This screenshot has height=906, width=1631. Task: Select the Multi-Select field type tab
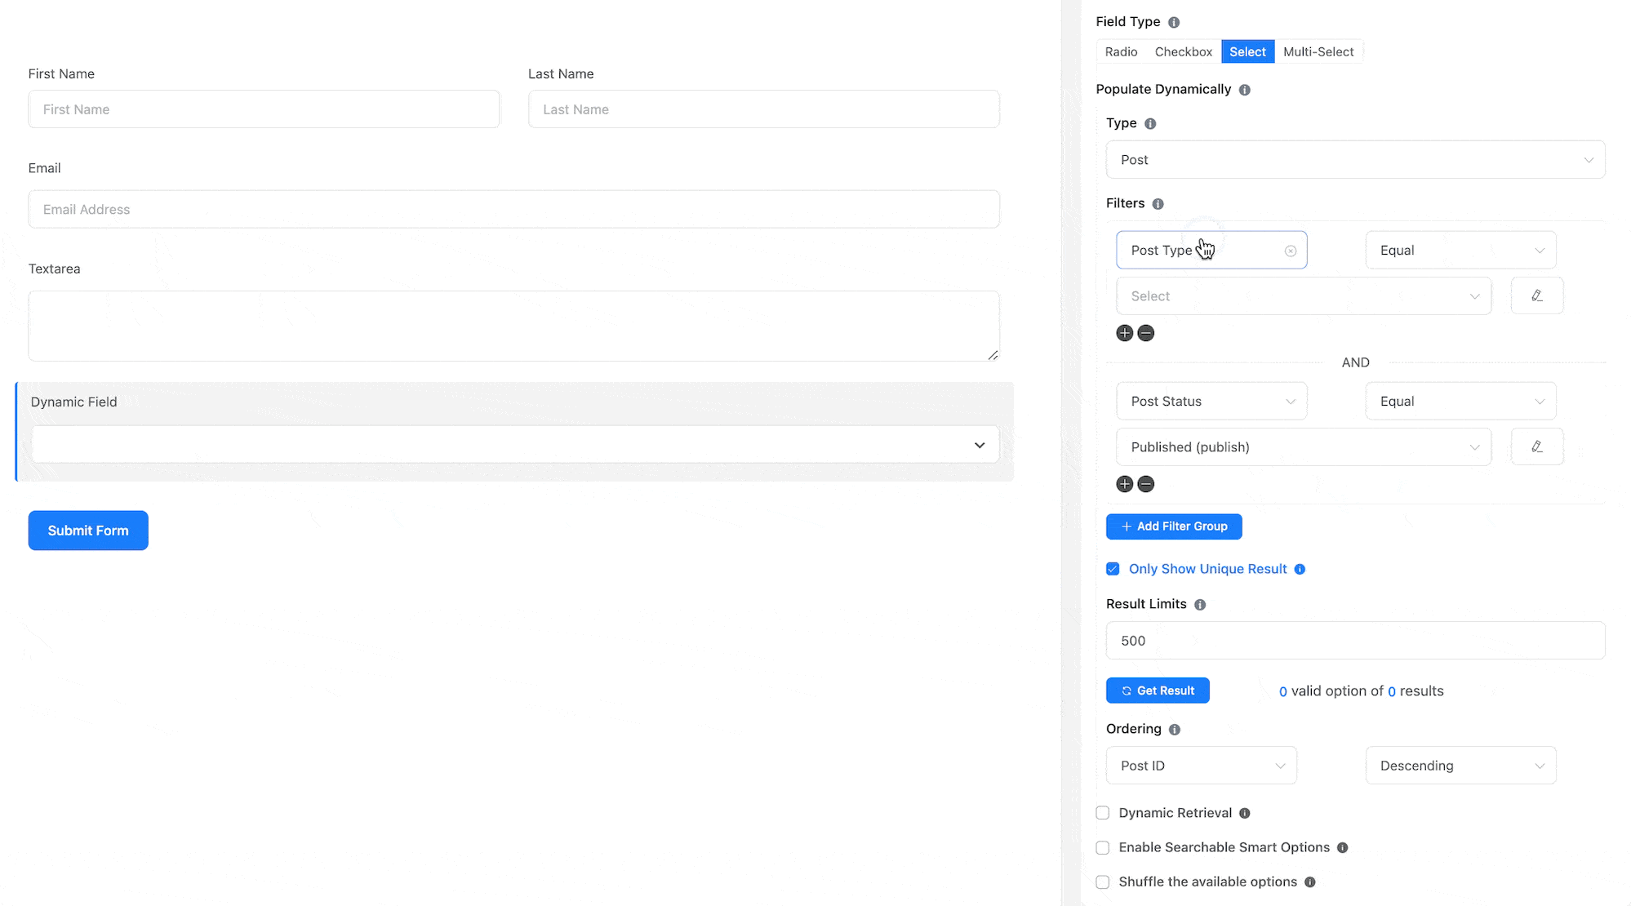pos(1318,51)
